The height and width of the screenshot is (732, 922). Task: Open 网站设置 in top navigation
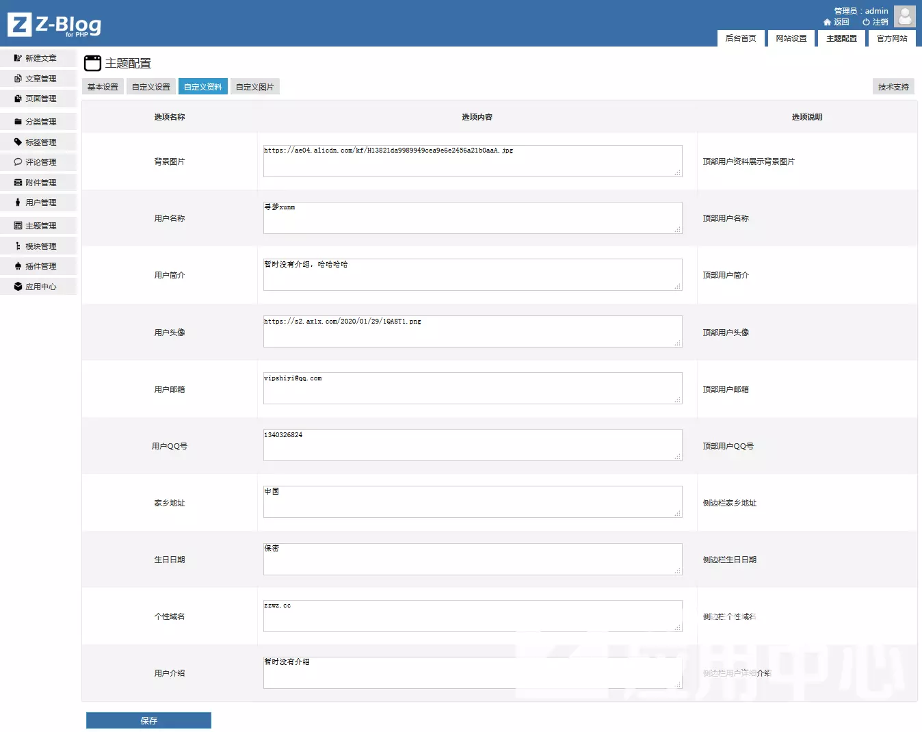[x=791, y=38]
